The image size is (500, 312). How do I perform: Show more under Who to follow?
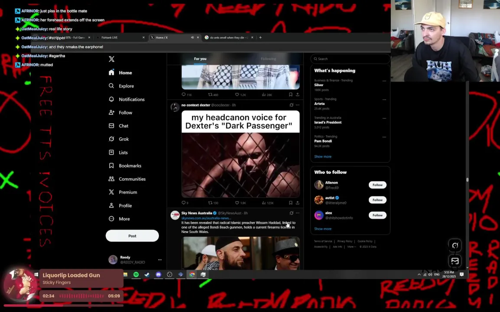(x=323, y=229)
